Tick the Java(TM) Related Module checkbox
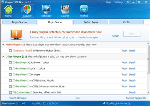The height and width of the screenshot is (106, 150). coord(10,80)
